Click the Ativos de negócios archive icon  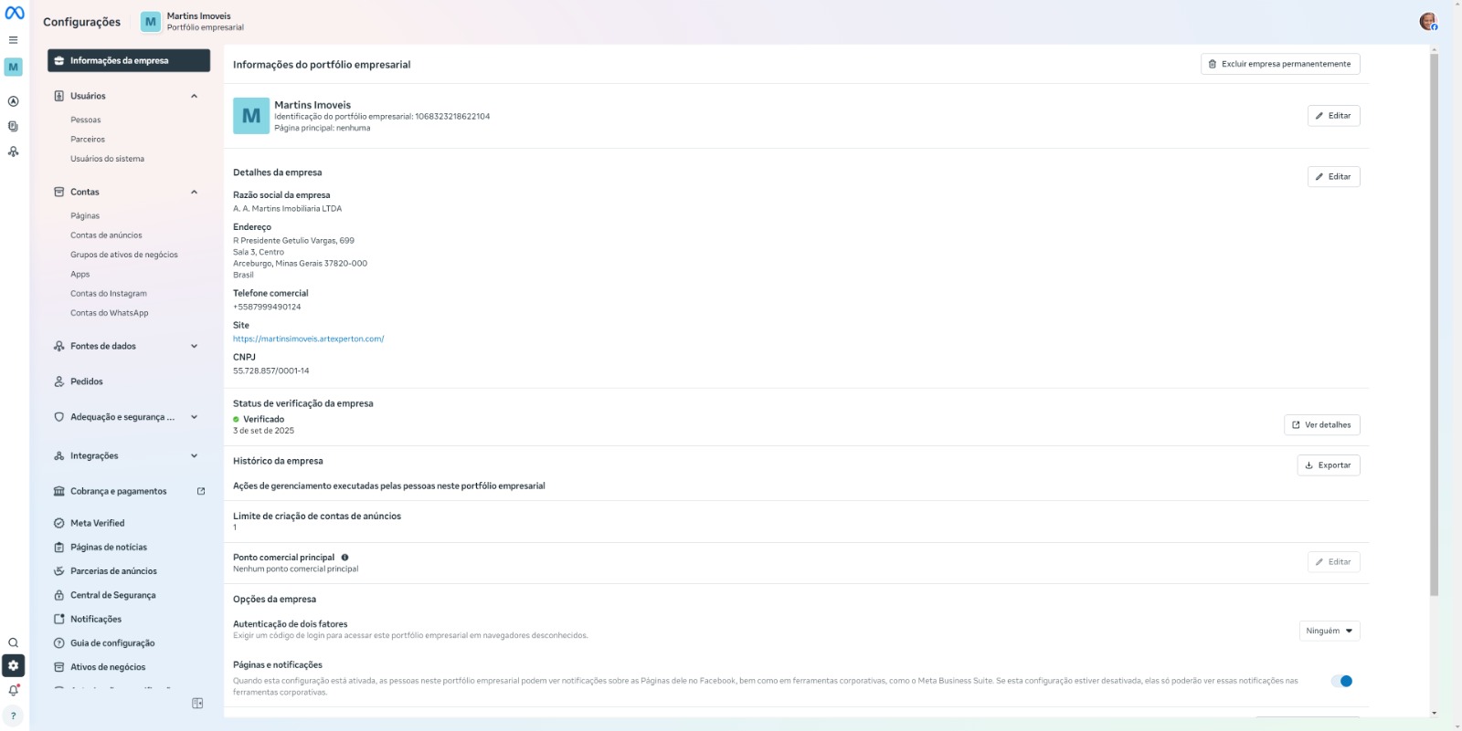(59, 667)
